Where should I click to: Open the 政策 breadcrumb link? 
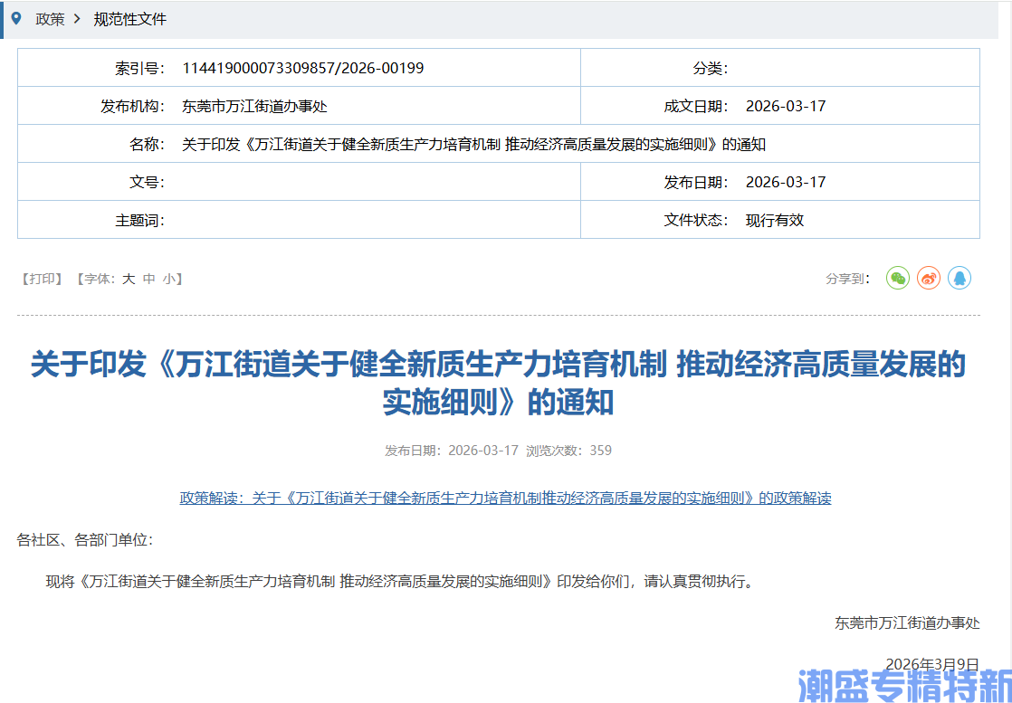tap(51, 19)
